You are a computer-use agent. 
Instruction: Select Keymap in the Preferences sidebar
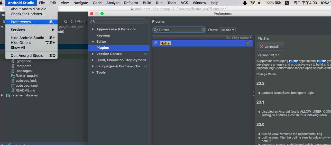point(103,35)
